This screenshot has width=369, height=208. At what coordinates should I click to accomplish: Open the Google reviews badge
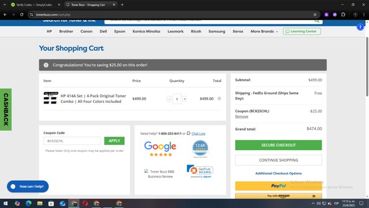[160, 149]
